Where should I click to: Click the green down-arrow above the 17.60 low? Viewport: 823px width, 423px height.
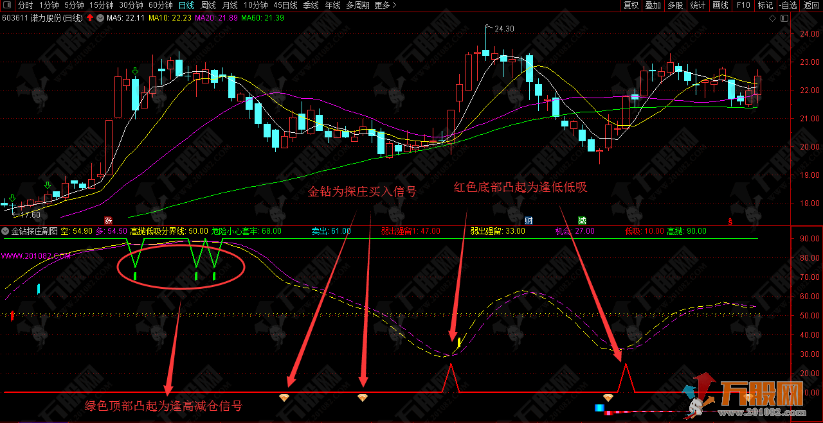coord(12,198)
